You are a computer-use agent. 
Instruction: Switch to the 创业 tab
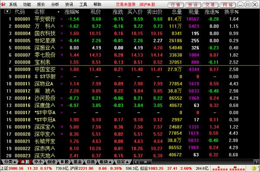[52, 162]
